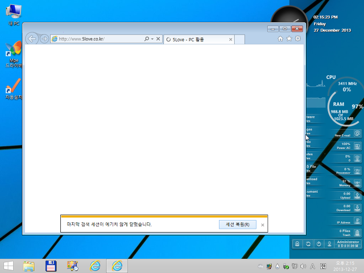Screen dimensions: 364x273
Task: Open the floppy disk taskbar app
Action: [51, 266]
